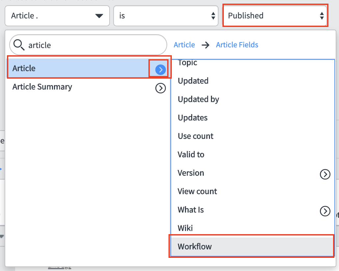339x271 pixels.
Task: Open the Published value dropdown
Action: (275, 16)
